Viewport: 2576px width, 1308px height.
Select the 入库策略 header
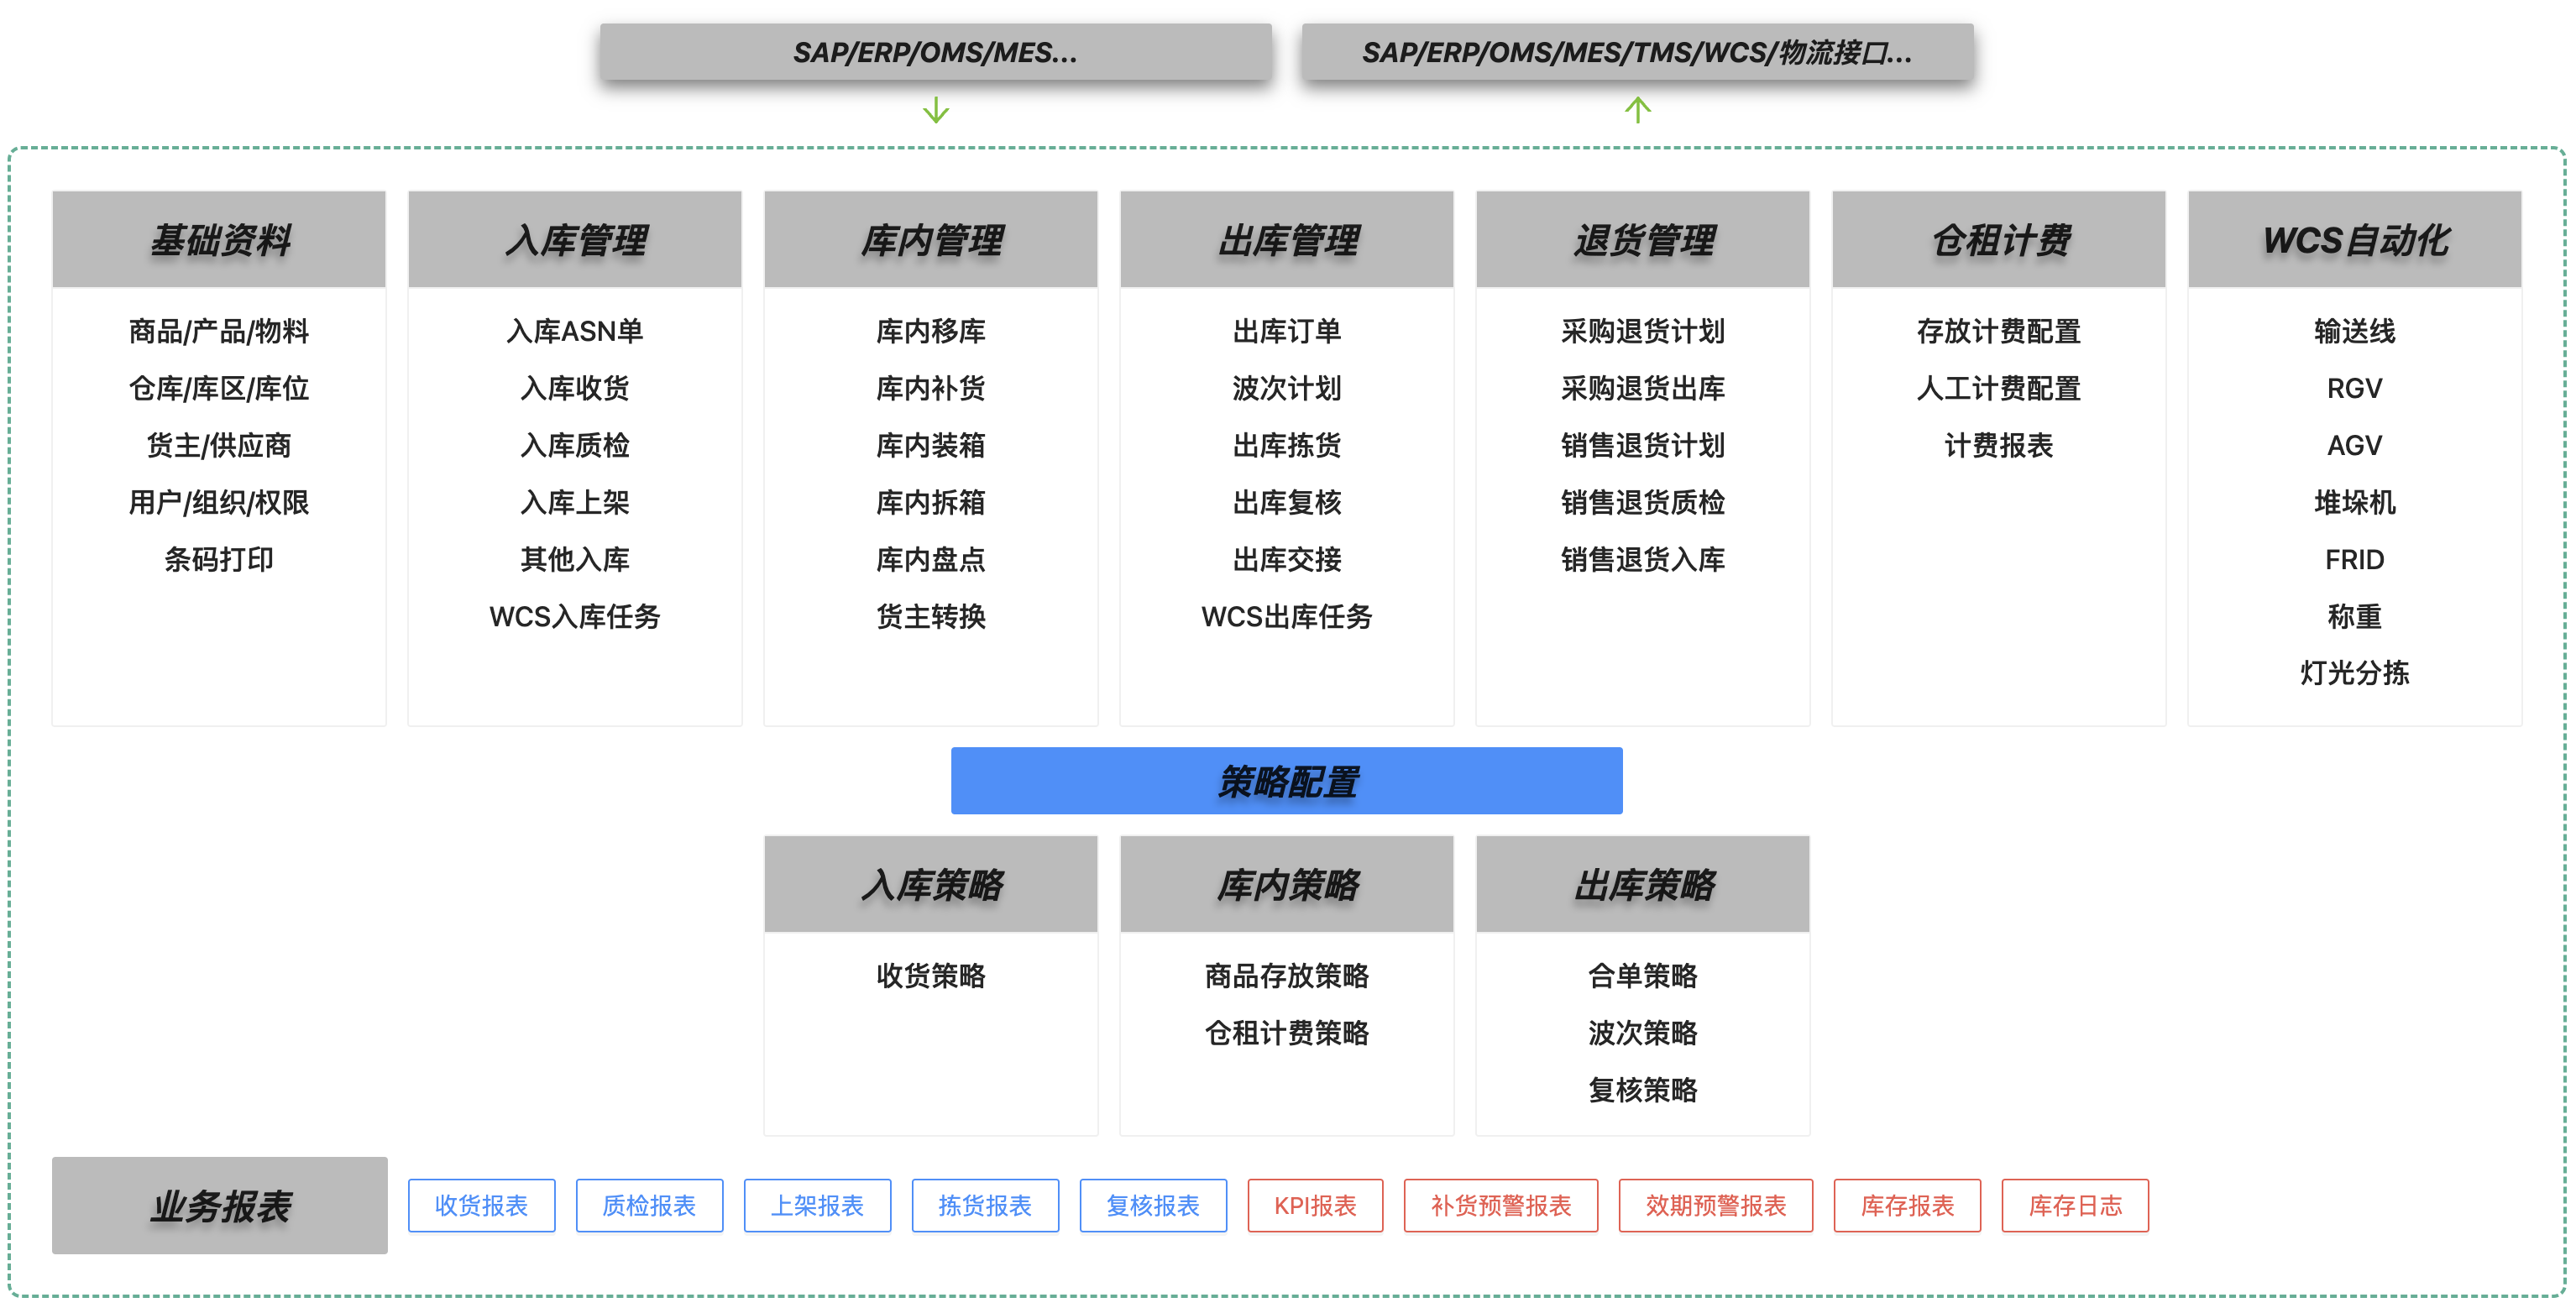[931, 885]
